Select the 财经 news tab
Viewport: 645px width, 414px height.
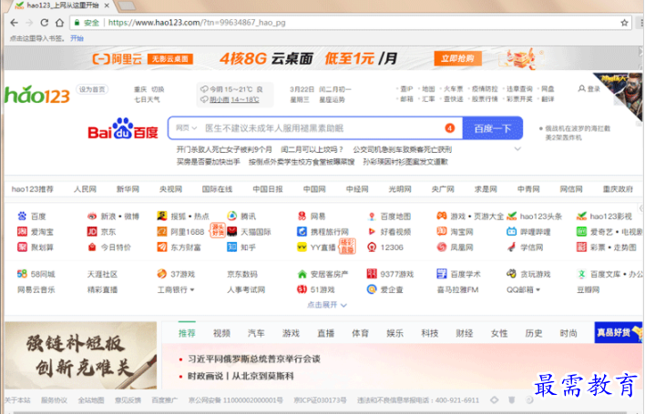pos(465,333)
